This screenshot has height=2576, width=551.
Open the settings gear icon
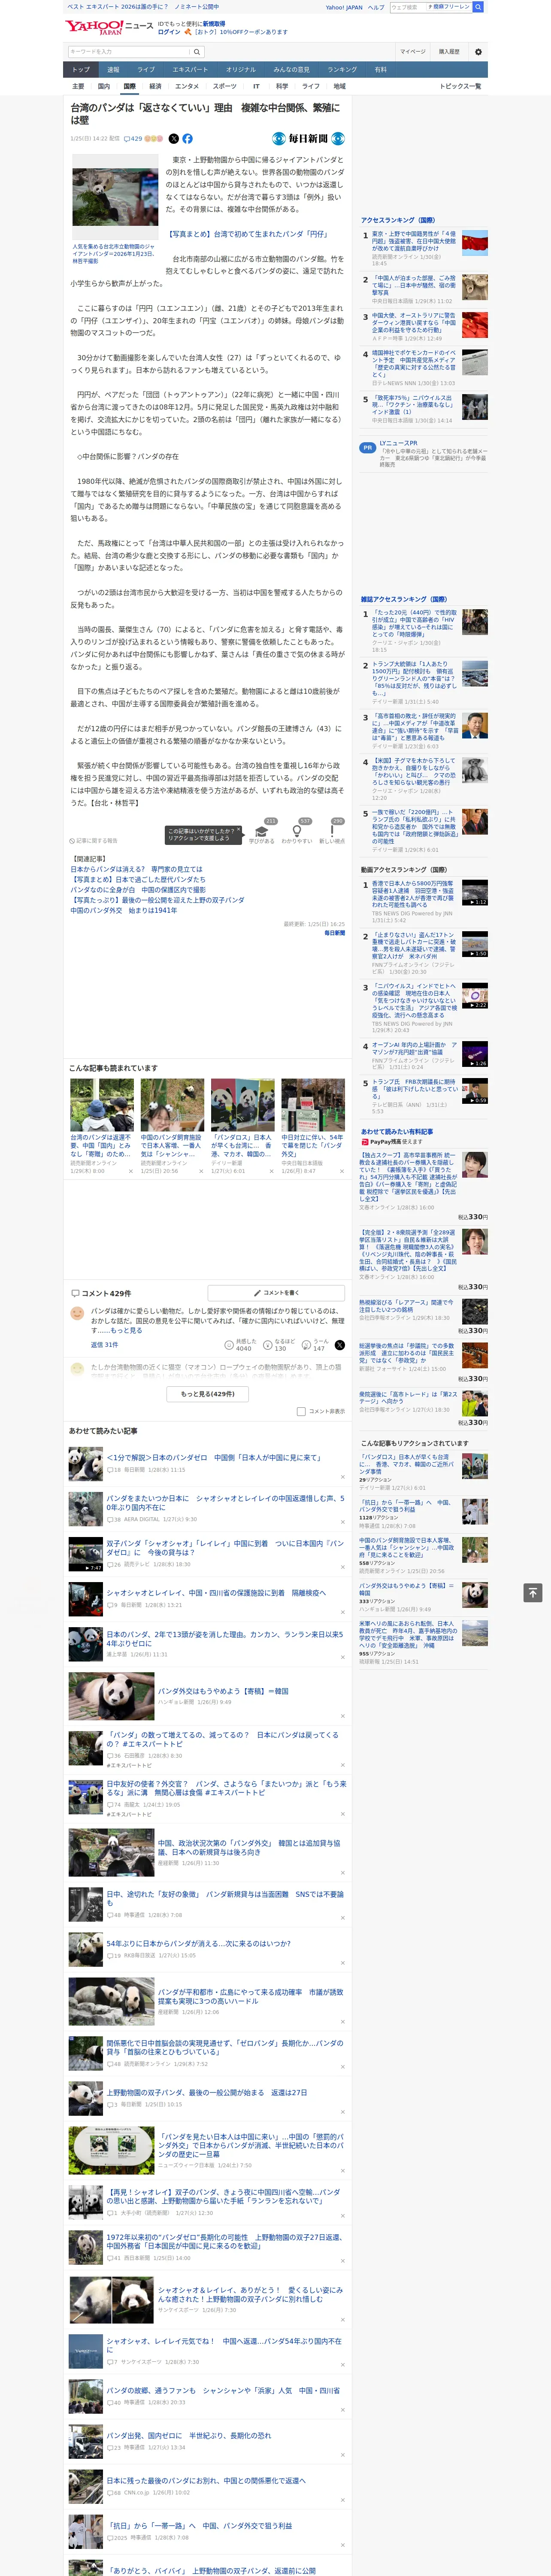[477, 52]
